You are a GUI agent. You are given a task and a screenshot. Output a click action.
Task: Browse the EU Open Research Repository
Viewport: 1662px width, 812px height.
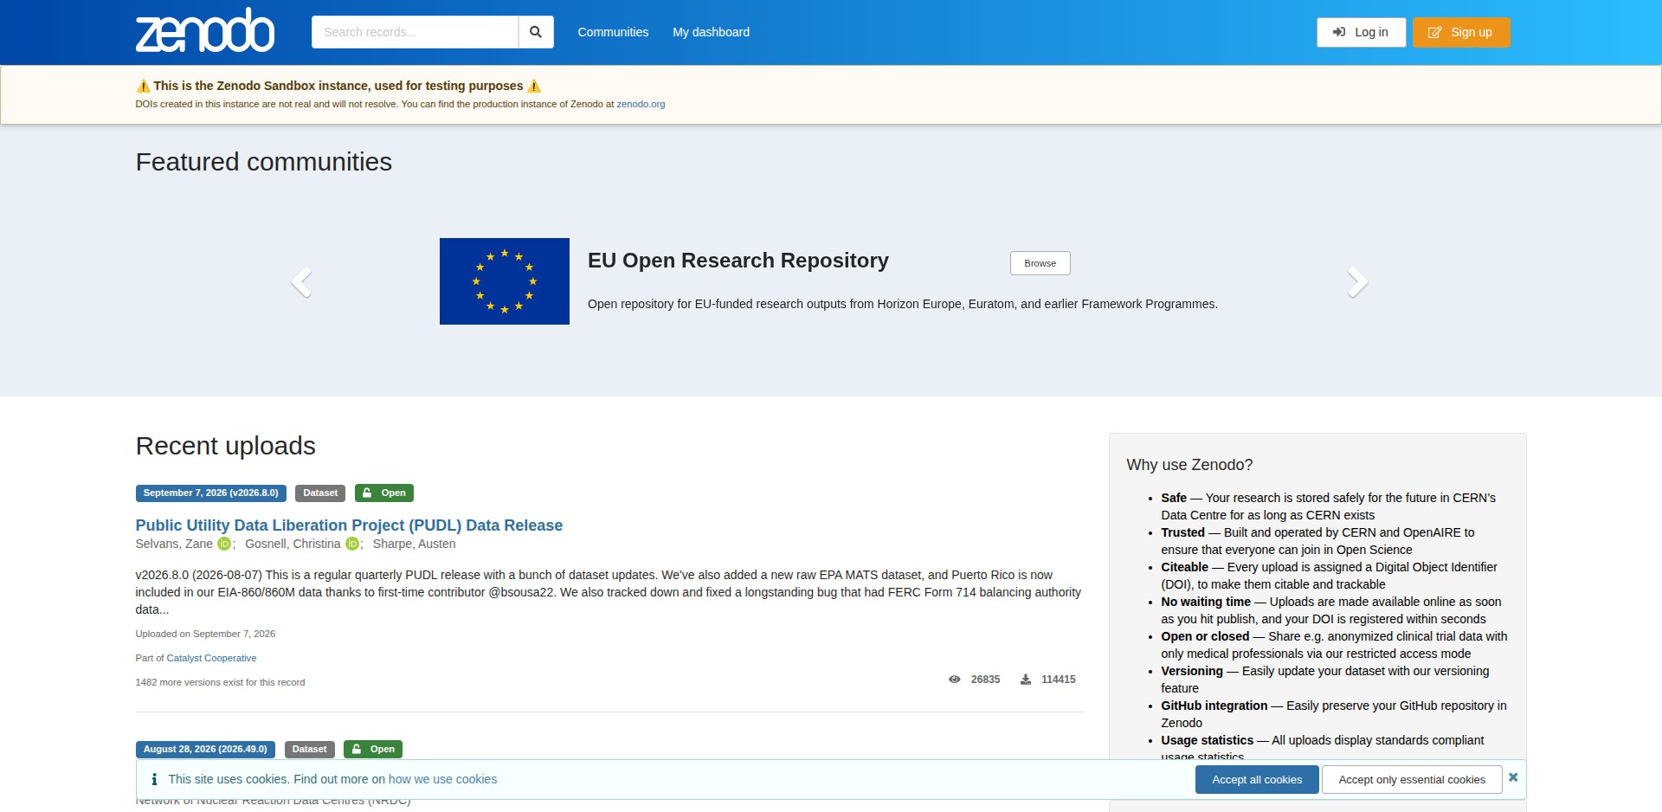point(1040,263)
